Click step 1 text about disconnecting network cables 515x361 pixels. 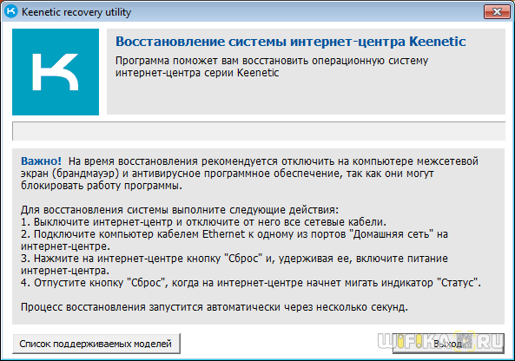pos(203,222)
